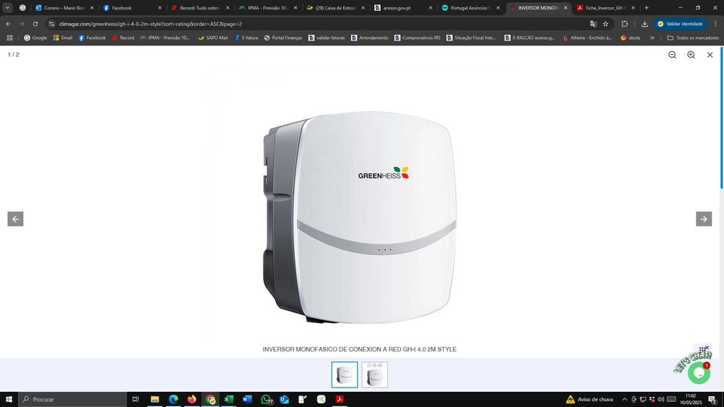Select the second inverter thumbnail
Screen dimensions: 724x407
[x=374, y=374]
